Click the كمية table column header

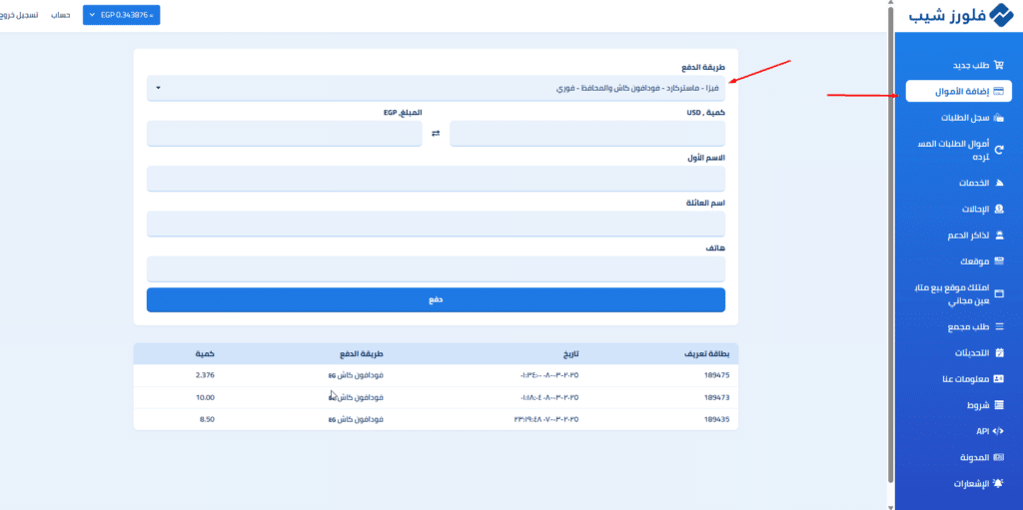point(205,354)
